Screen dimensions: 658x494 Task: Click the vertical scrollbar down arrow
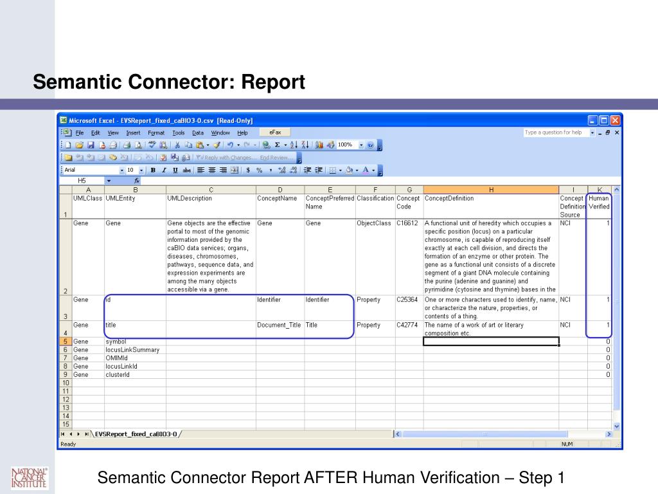pyautogui.click(x=616, y=426)
